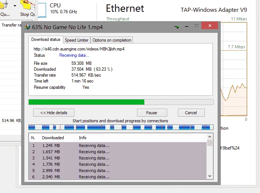
Task: Click the connections progress segment bar
Action: [x=121, y=127]
